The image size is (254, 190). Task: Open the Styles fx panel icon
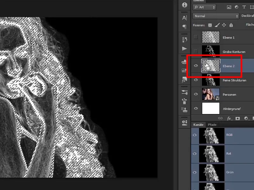[x=184, y=80]
